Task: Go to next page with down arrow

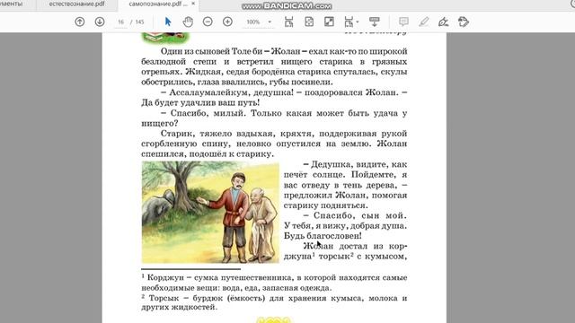Action: click(x=100, y=22)
